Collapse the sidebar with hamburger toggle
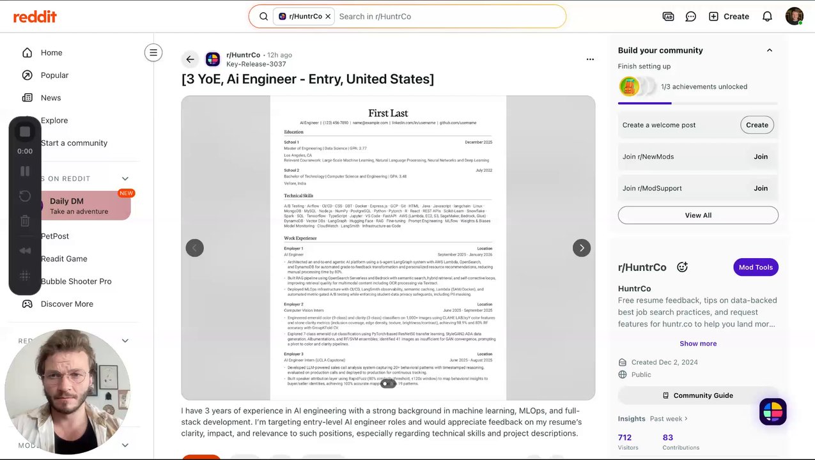815x460 pixels. coord(153,52)
